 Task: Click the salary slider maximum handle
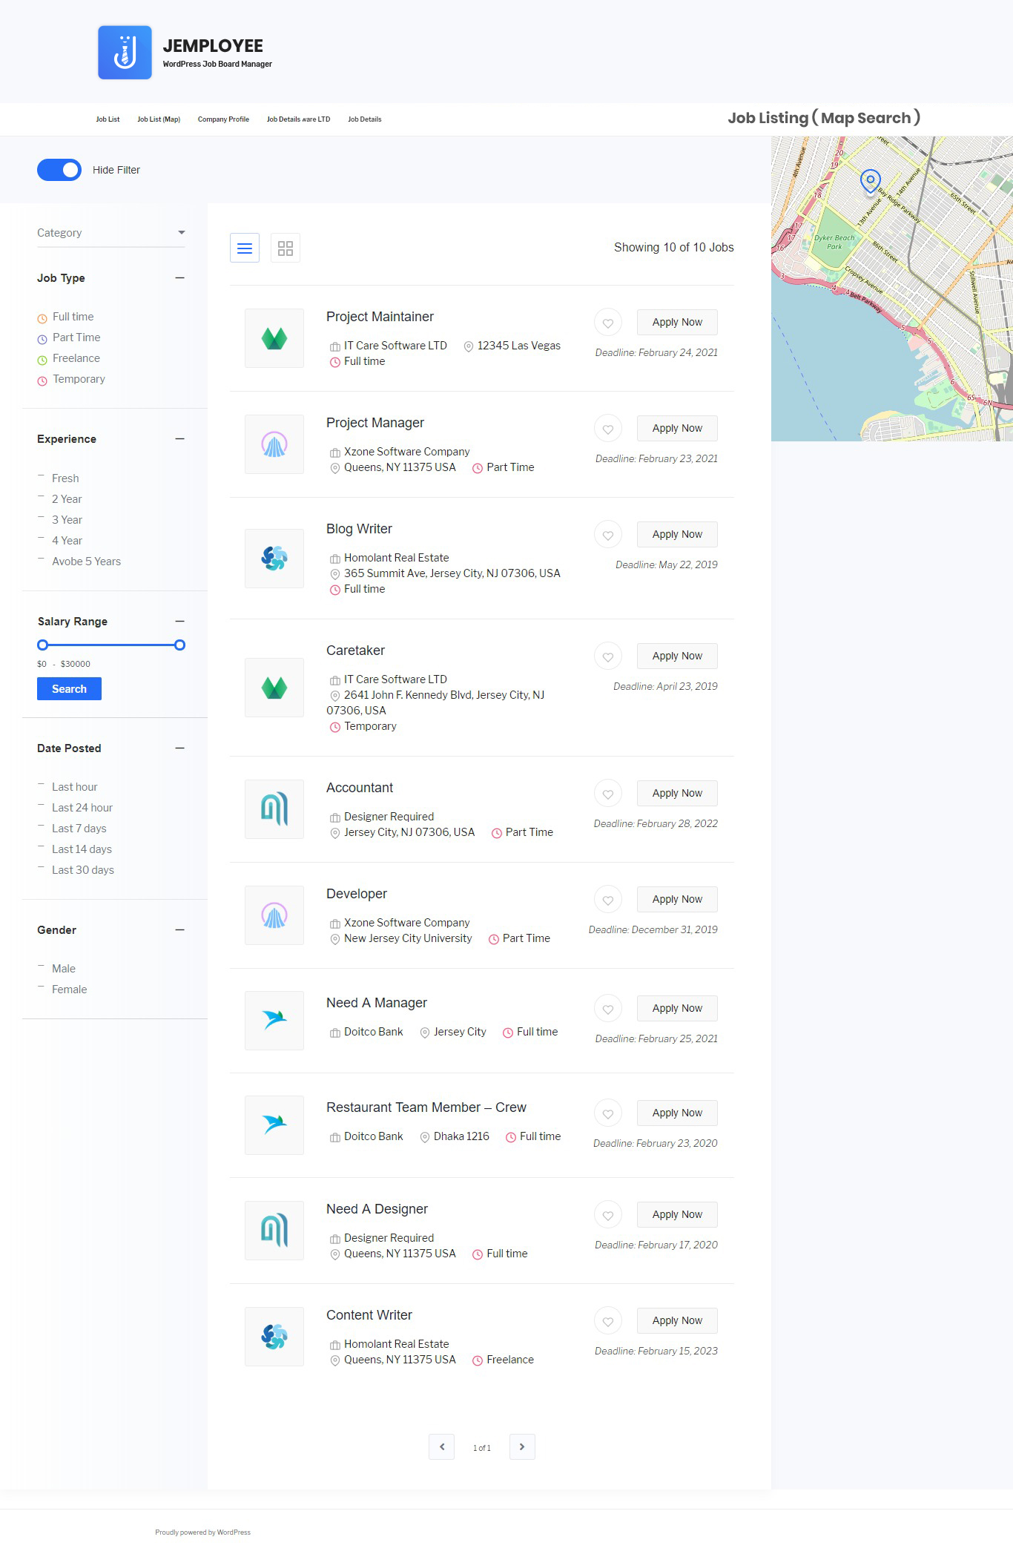tap(179, 645)
